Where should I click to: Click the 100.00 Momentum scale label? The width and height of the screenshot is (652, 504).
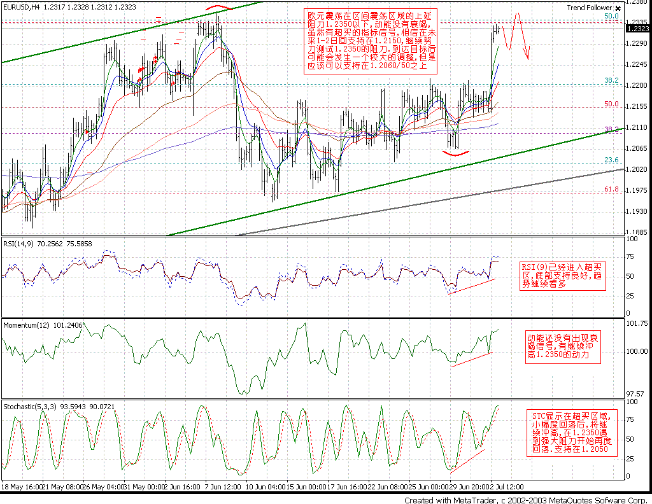tap(636, 351)
